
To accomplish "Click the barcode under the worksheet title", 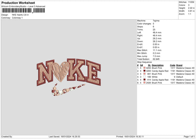I will (x=23, y=10).
